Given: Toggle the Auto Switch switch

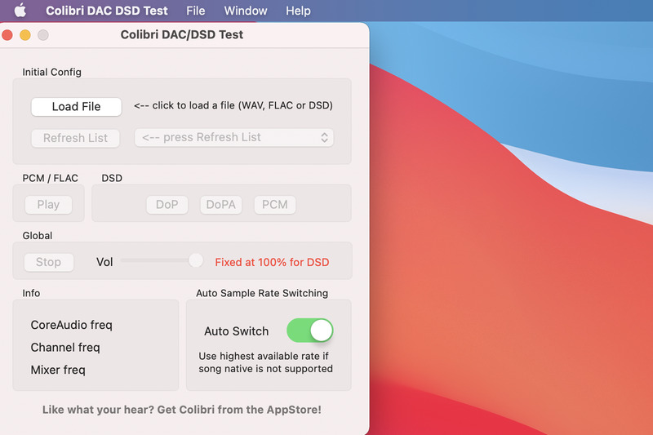Looking at the screenshot, I should click(x=310, y=331).
